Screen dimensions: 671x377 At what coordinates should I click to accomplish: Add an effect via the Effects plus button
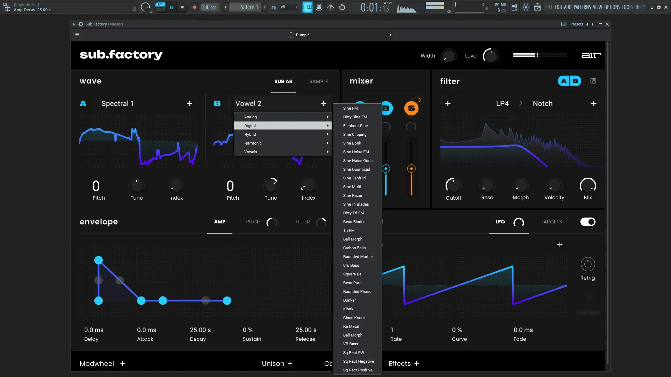[x=417, y=364]
